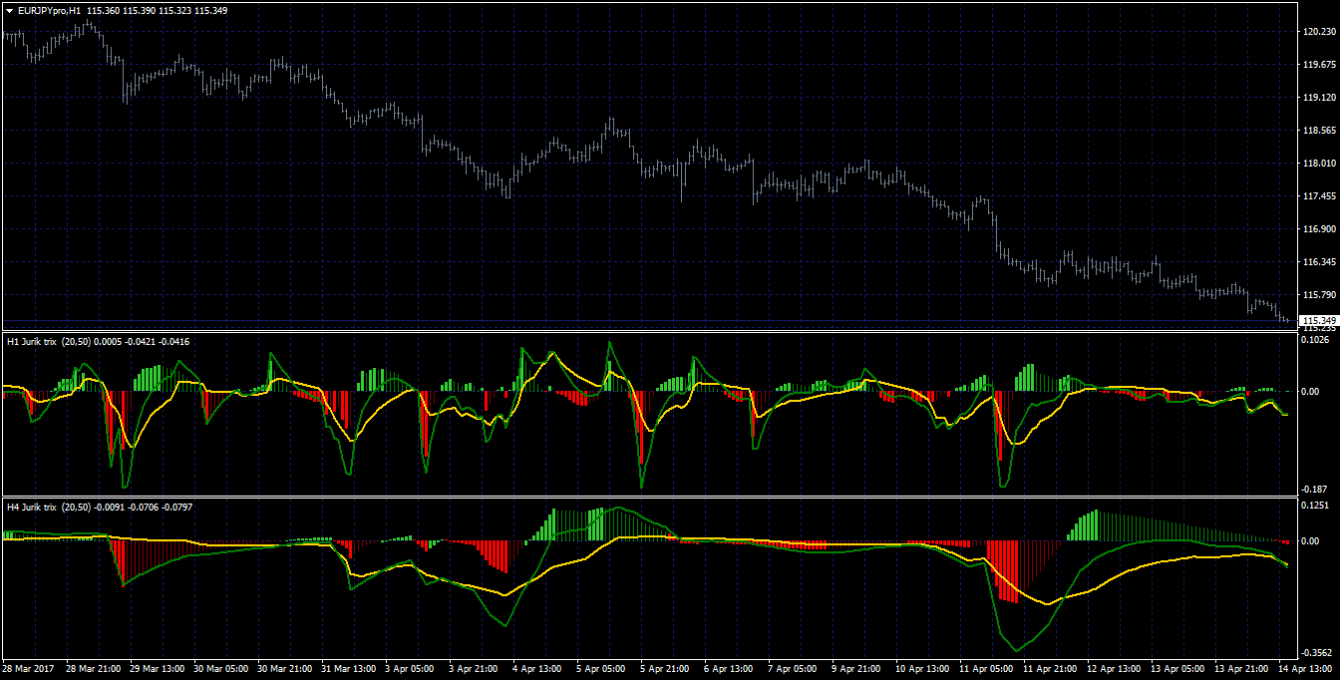Open the chart menu arrow beside EURJPYpro,H1

click(x=9, y=9)
